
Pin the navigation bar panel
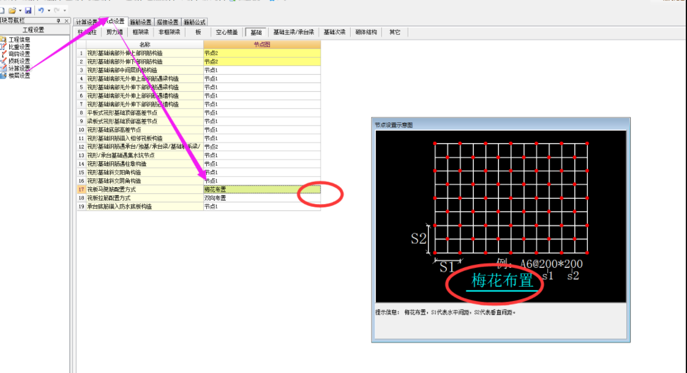coord(58,21)
